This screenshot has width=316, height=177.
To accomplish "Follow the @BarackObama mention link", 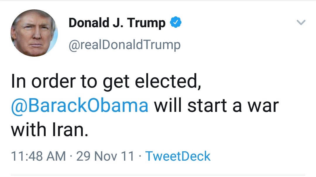I will [80, 106].
